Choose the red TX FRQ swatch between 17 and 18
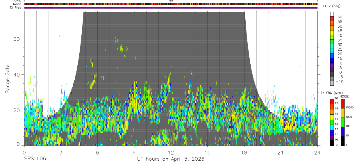This screenshot has width=357, height=165. pos(332,101)
